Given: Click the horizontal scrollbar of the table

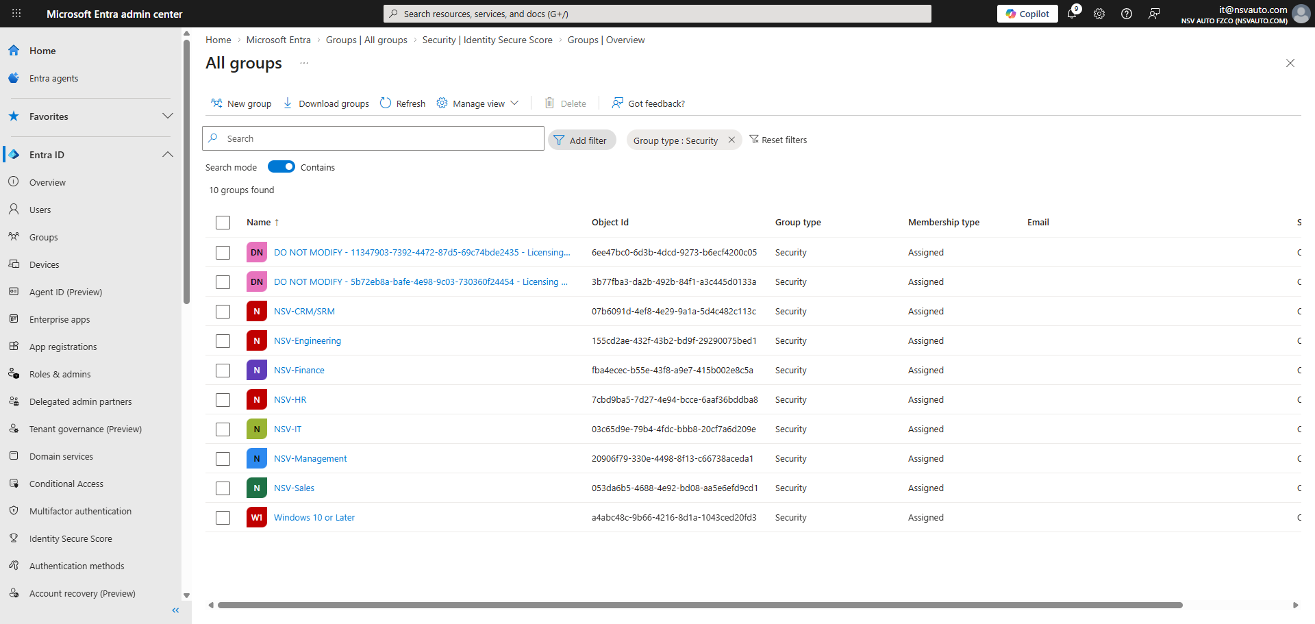Looking at the screenshot, I should coord(700,605).
